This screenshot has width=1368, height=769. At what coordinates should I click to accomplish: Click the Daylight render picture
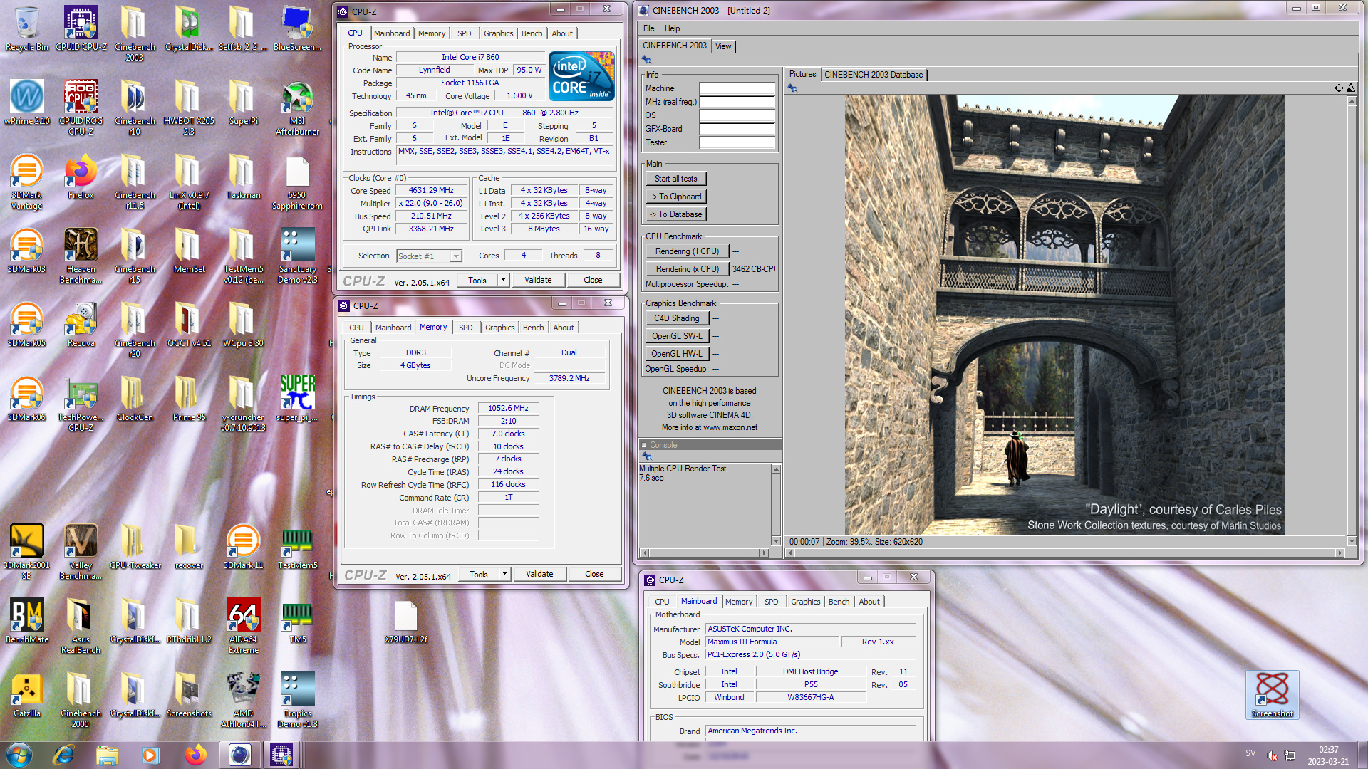pos(1064,315)
